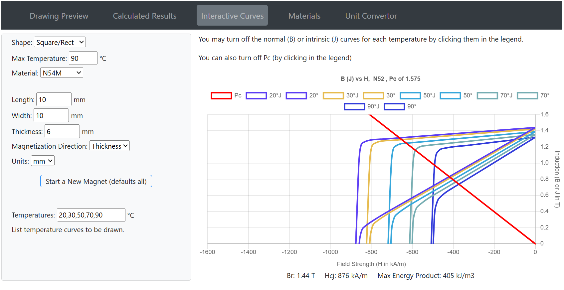Screen dimensions: 564x290
Task: Switch to the Drawing Preview tab
Action: click(59, 16)
